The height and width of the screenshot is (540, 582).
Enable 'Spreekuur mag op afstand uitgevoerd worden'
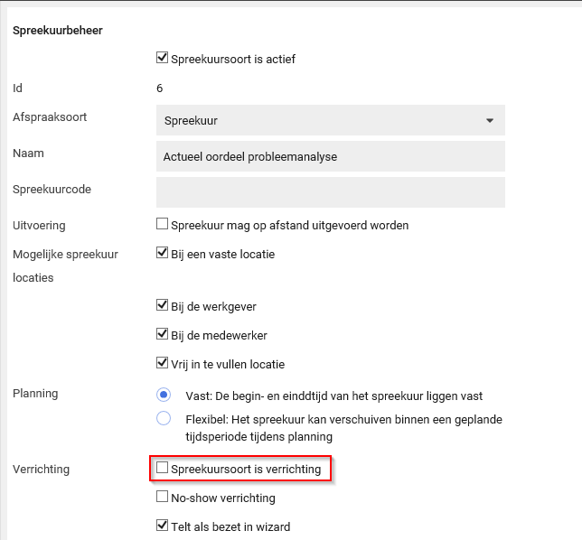(x=163, y=225)
